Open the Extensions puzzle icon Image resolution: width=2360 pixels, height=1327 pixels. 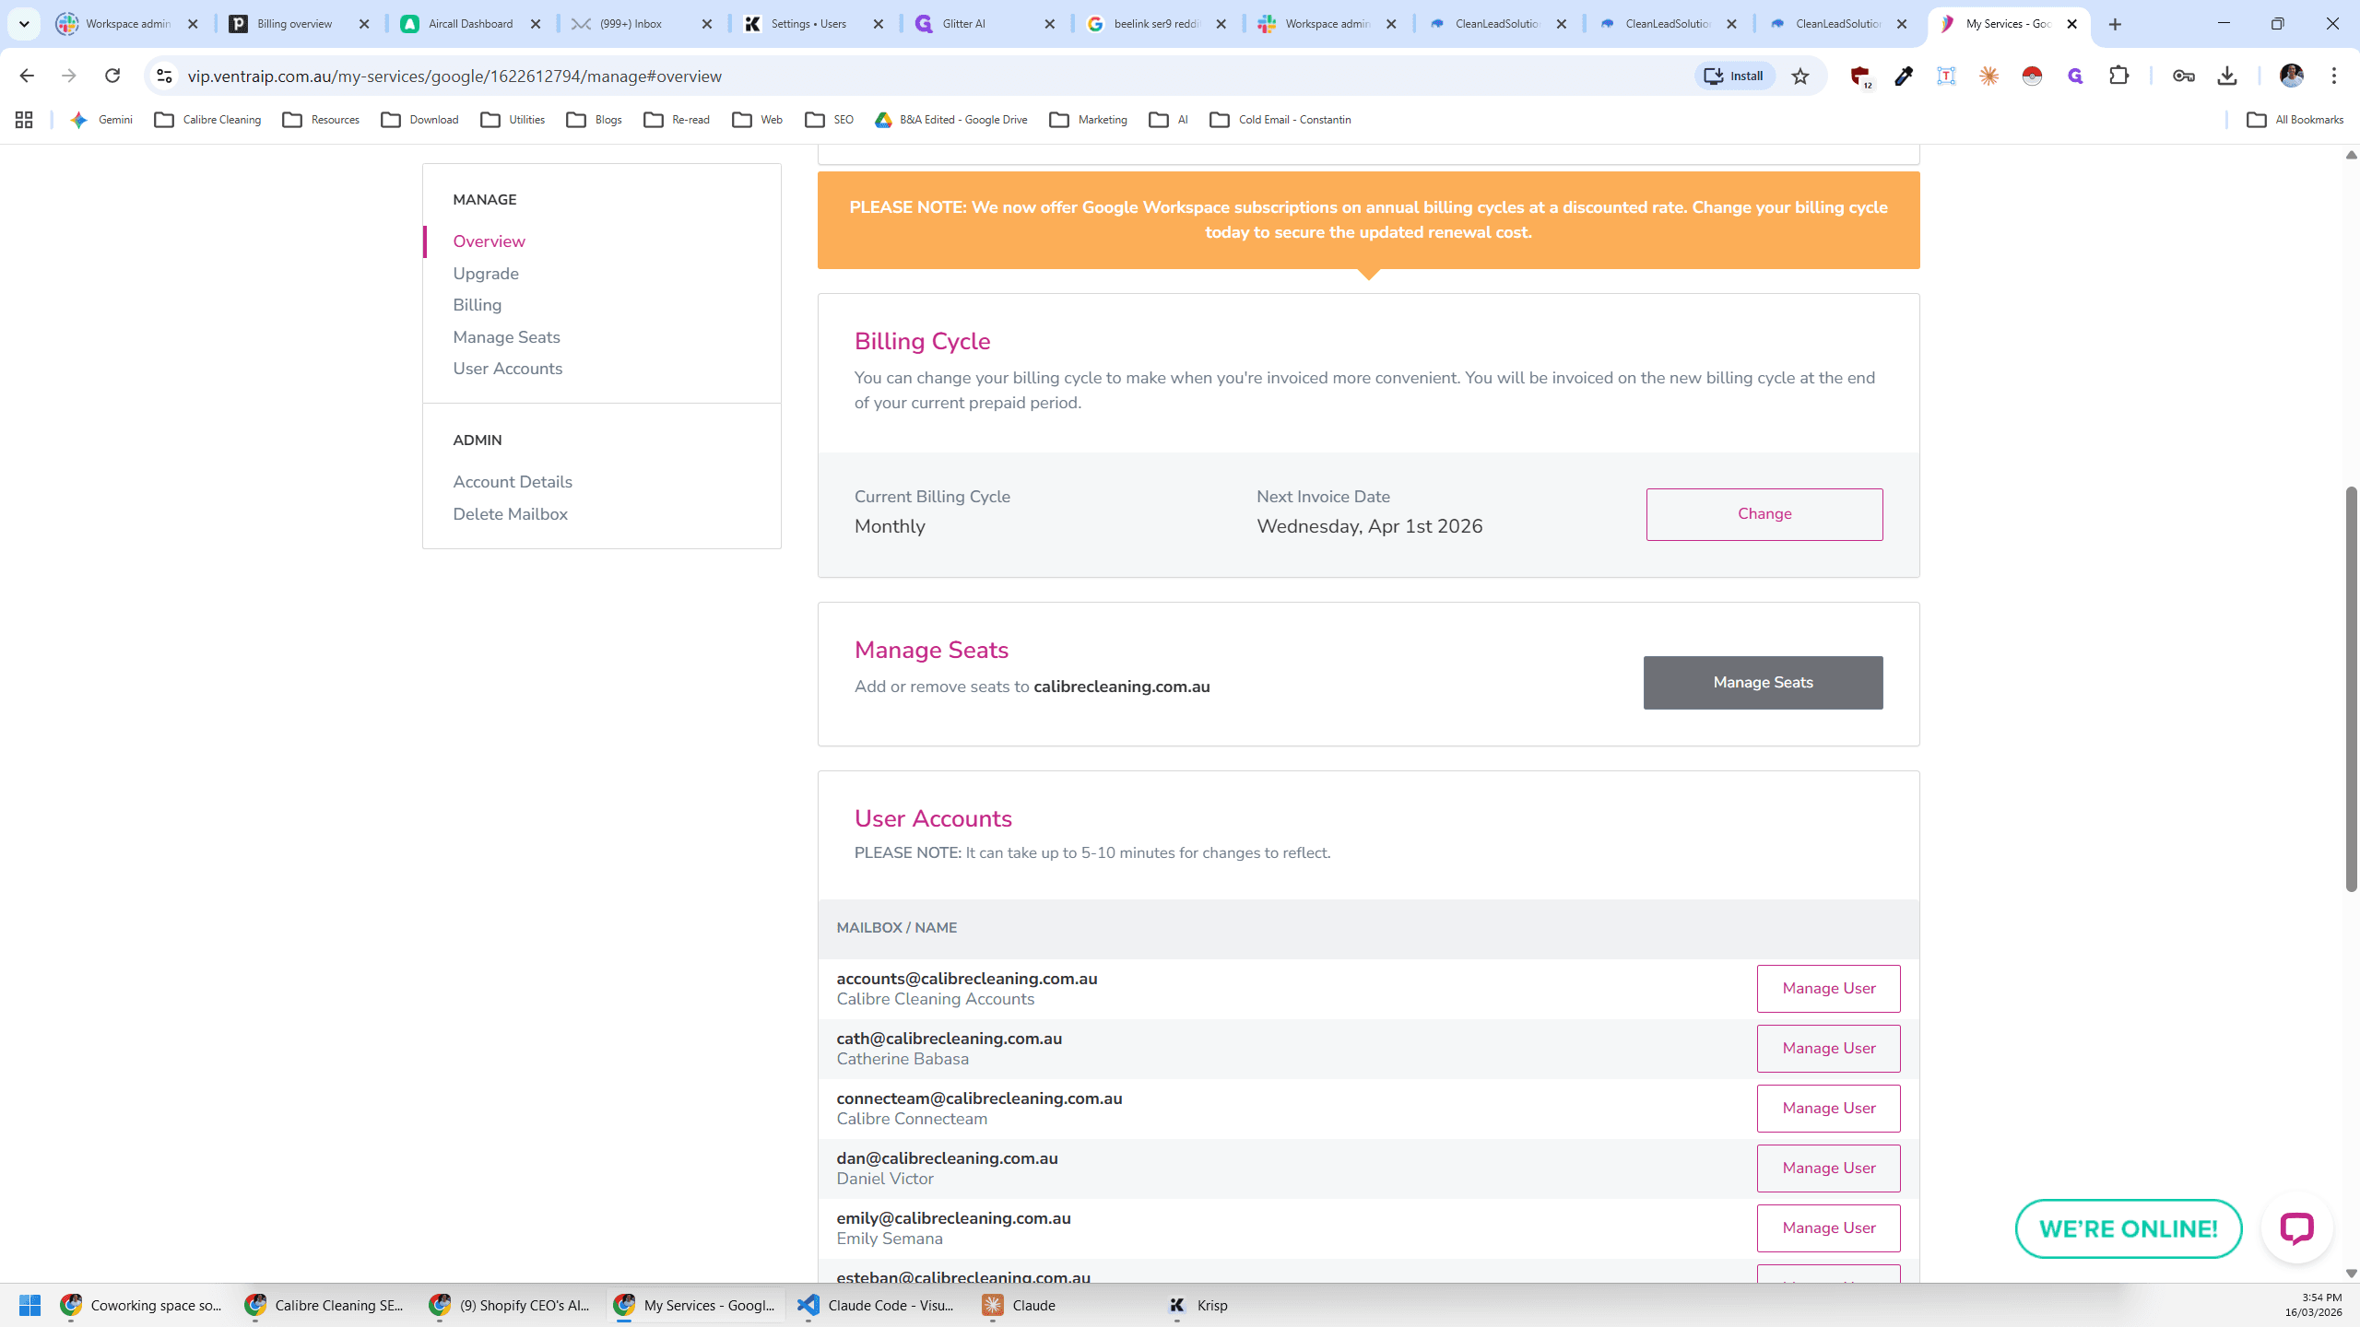click(x=2118, y=76)
